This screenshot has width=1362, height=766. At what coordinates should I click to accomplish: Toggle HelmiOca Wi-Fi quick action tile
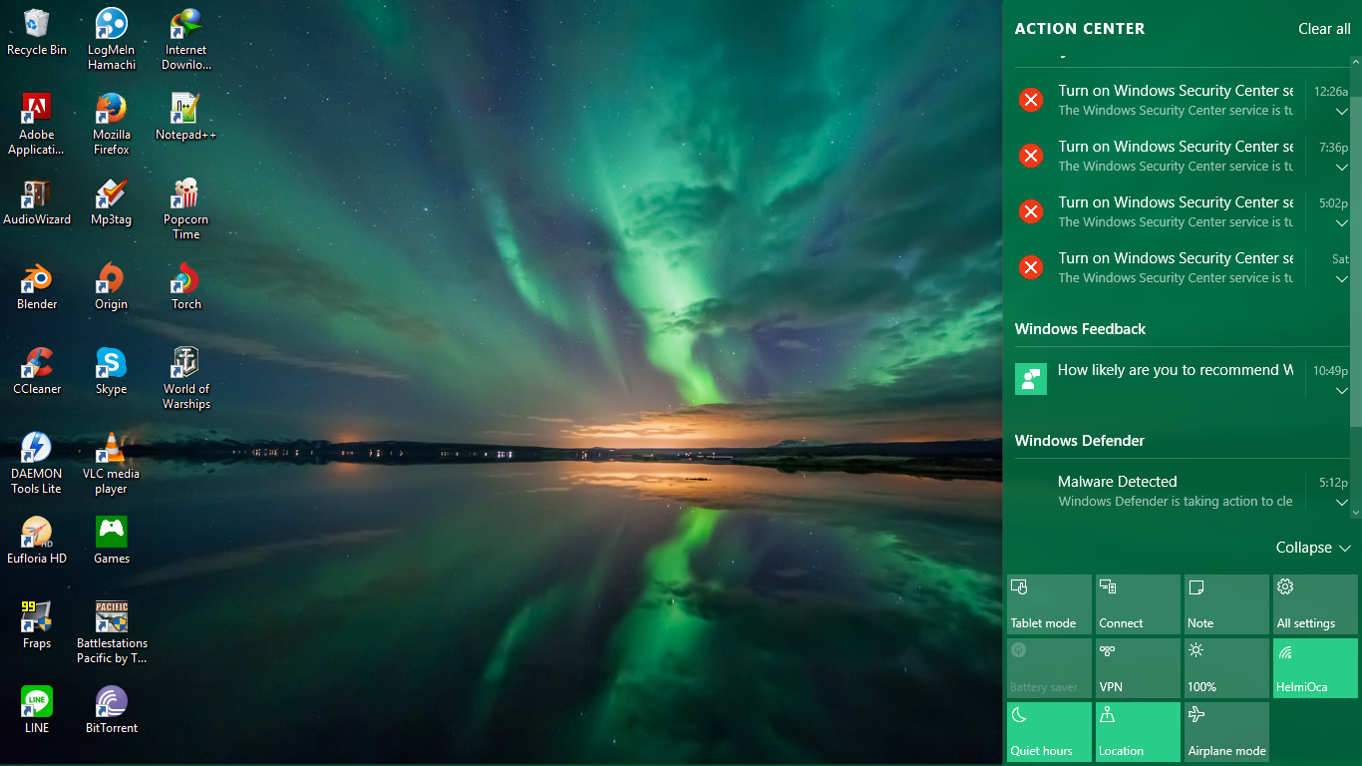1315,668
